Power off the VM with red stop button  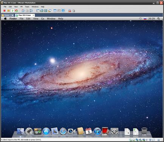coord(5,11)
